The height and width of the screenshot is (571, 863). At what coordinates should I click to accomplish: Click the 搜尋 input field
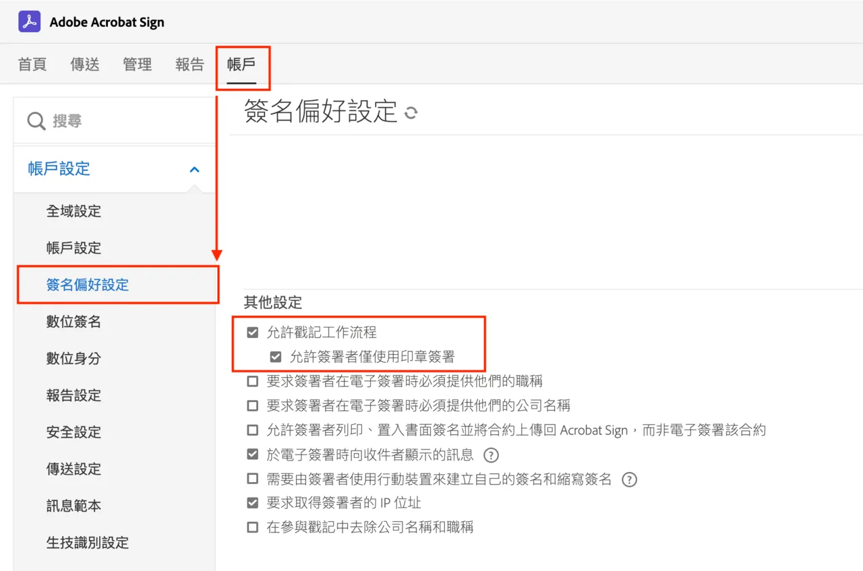115,121
